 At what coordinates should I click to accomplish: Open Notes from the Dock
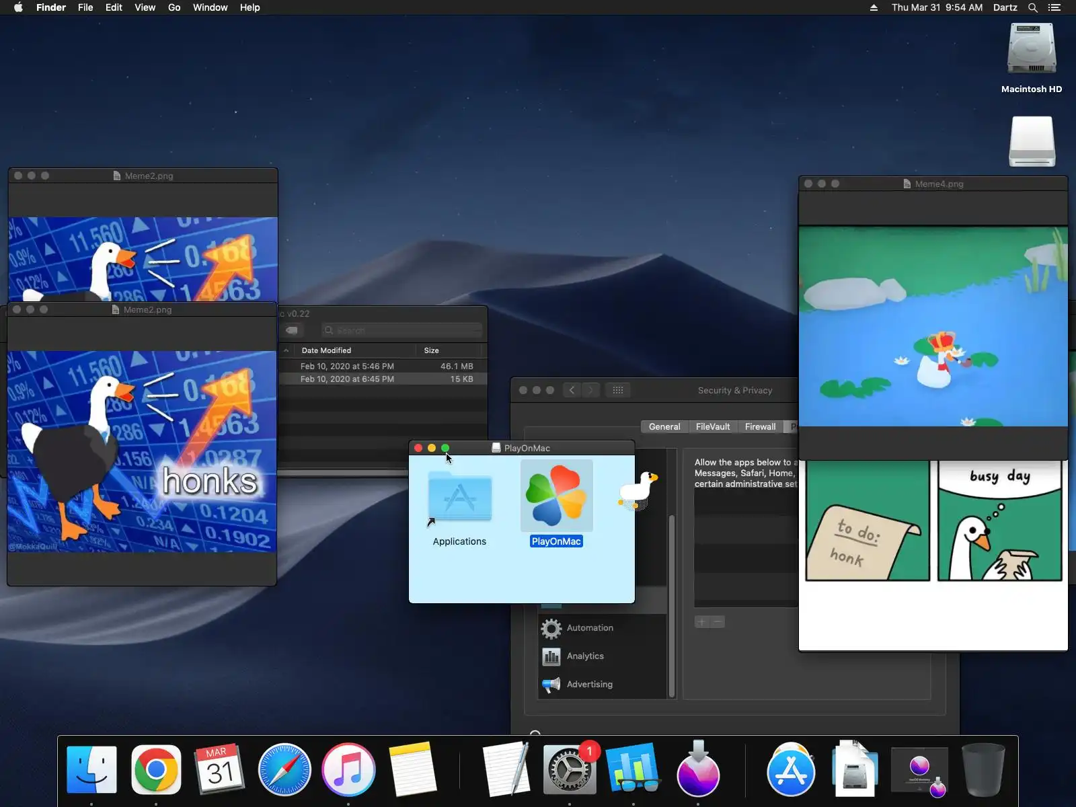click(x=412, y=769)
